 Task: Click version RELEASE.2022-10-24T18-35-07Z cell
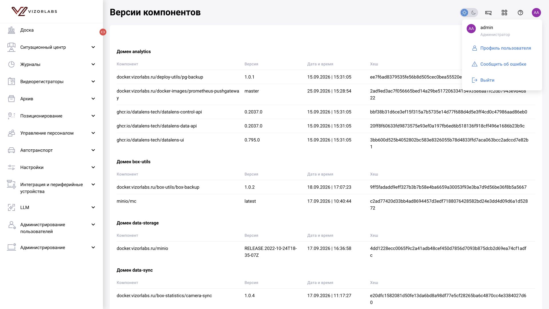click(x=270, y=252)
